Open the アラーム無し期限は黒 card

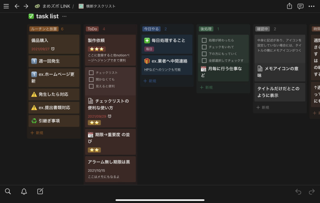pyautogui.click(x=110, y=169)
